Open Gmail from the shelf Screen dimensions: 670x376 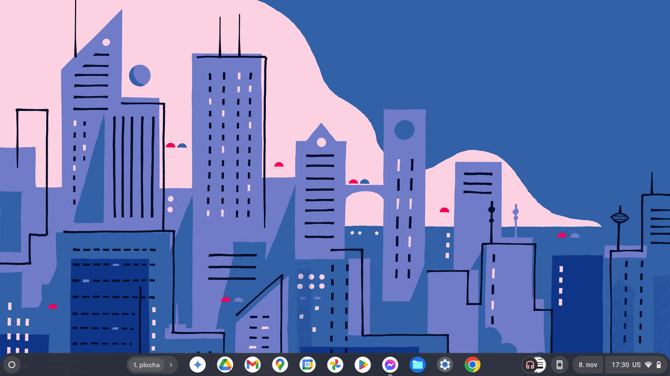pos(253,365)
